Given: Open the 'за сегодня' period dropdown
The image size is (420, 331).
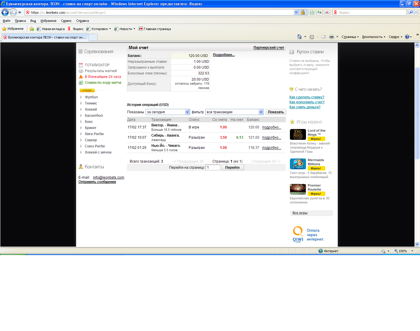Looking at the screenshot, I should pos(188,112).
